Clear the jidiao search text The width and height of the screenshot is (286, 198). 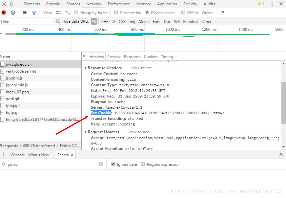pos(101,164)
